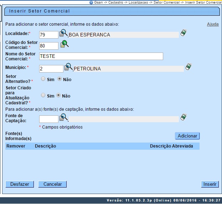Choose Não for Atualização Cadastral sector
222x204 pixels.
click(58, 95)
